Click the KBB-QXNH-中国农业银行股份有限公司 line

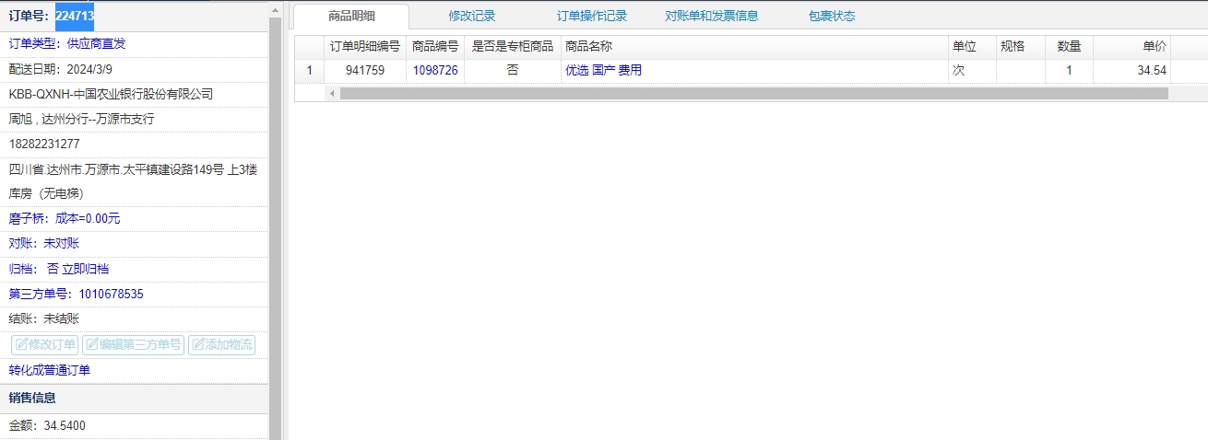coord(111,94)
